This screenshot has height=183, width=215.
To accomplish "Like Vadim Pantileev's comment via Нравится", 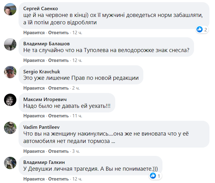I will [x=34, y=151].
